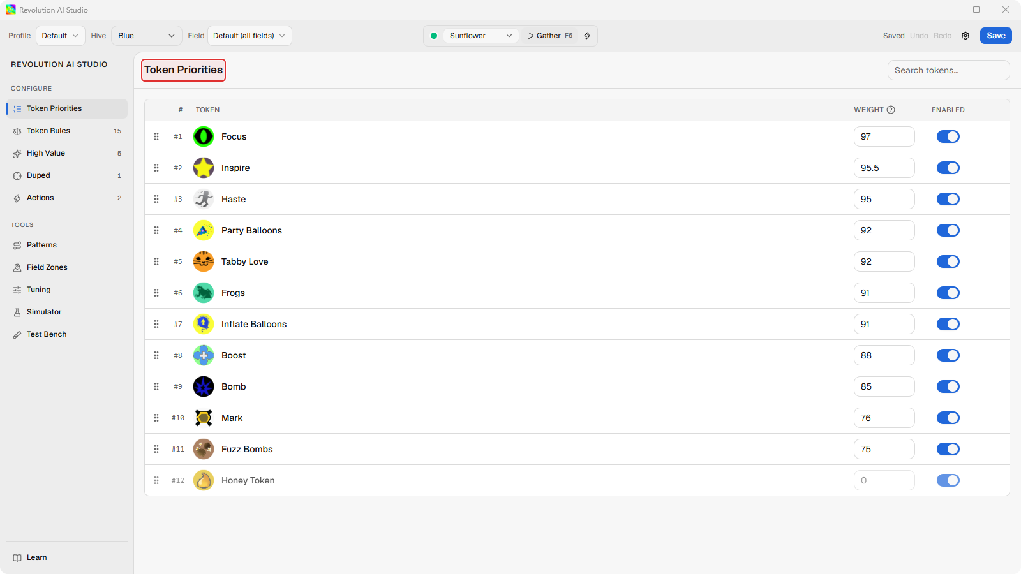Click the Fuzz Bombs token icon
This screenshot has width=1021, height=574.
click(204, 449)
